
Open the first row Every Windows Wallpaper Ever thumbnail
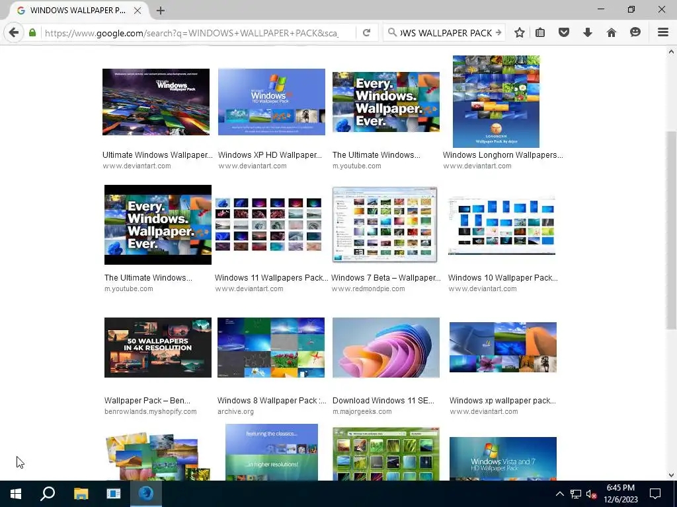point(386,102)
